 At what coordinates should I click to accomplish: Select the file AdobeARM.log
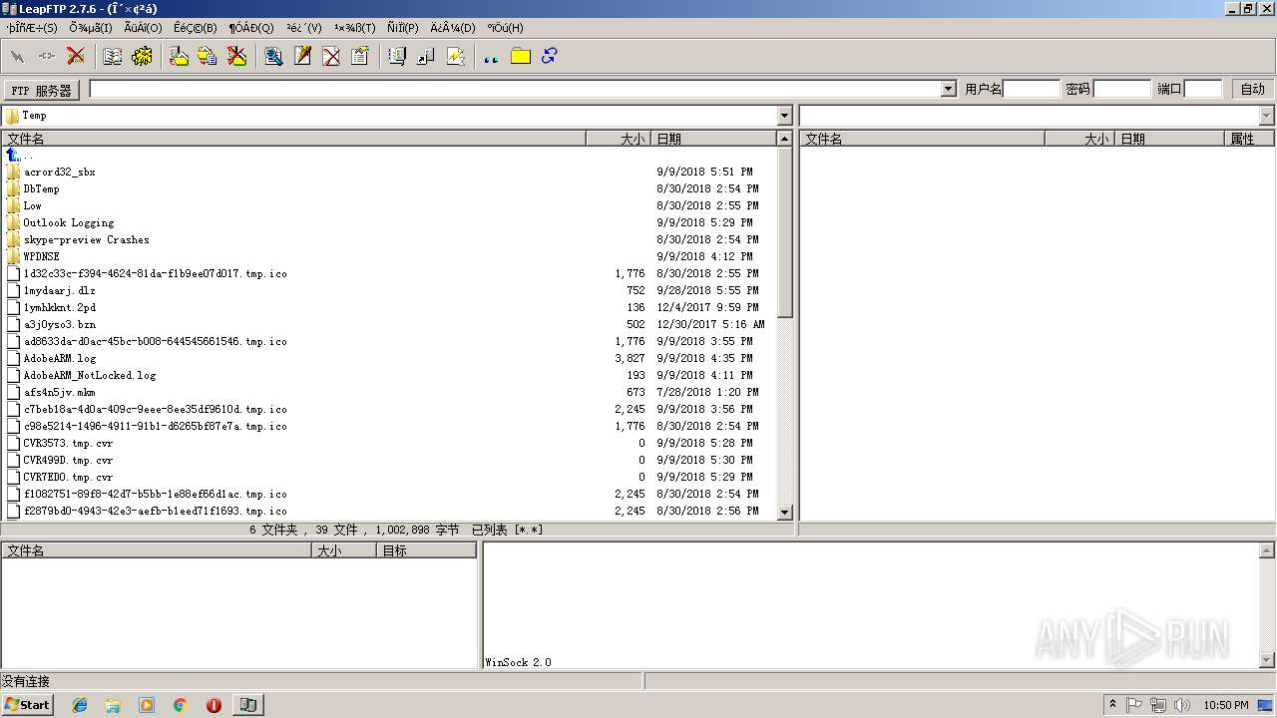coord(59,358)
